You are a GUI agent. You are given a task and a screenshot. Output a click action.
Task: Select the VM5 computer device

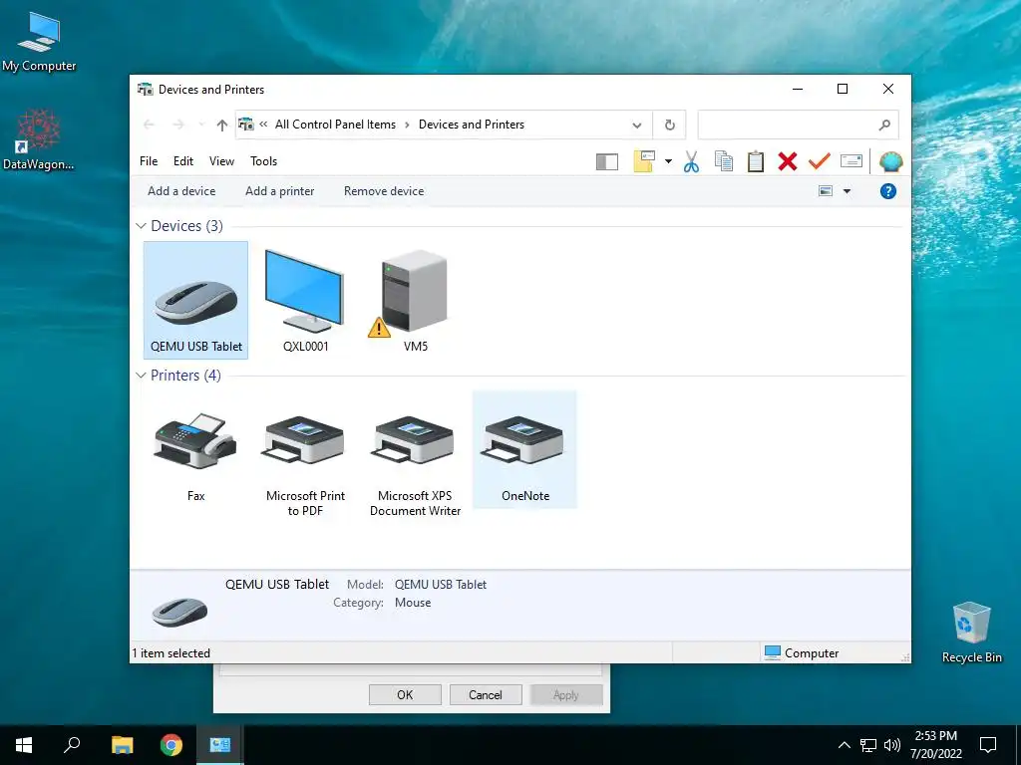click(x=415, y=300)
